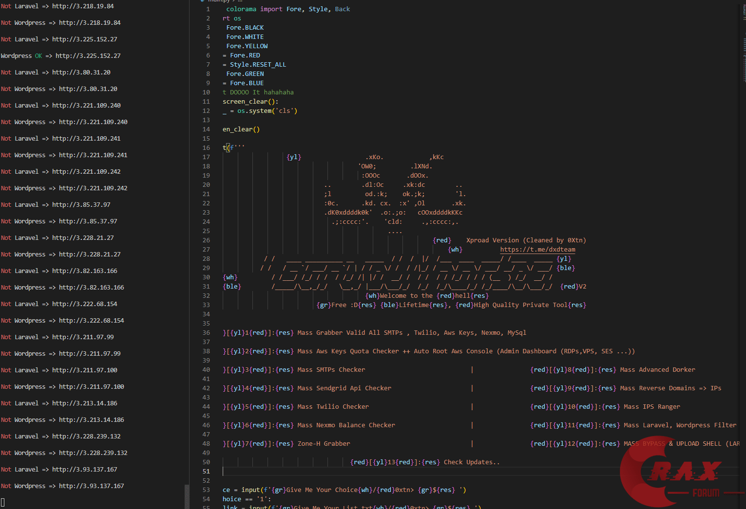Click line number 51 in the editor gutter
The image size is (746, 509).
tap(207, 472)
